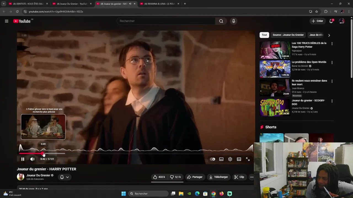This screenshot has height=198, width=353.
Task: Open Firefox from the taskbar
Action: (221, 194)
